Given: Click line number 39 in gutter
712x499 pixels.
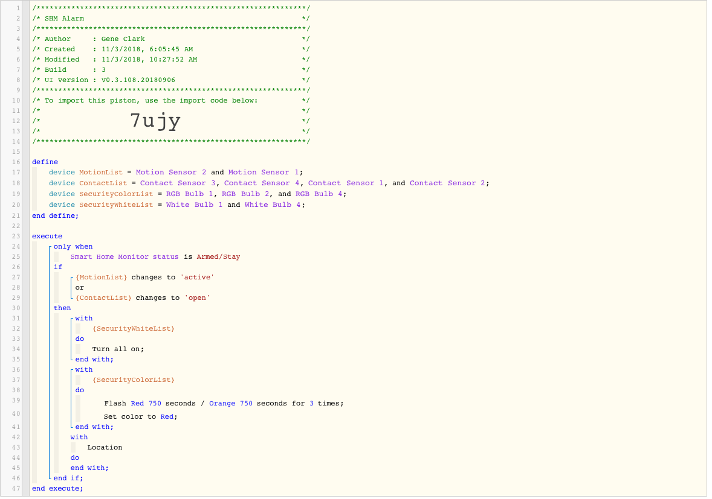Looking at the screenshot, I should coord(16,401).
